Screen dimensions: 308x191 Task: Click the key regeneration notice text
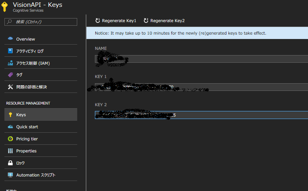tap(181, 33)
